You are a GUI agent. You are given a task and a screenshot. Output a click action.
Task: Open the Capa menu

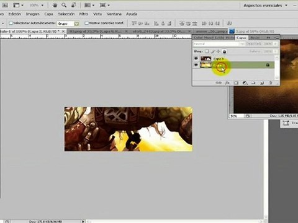(x=48, y=14)
